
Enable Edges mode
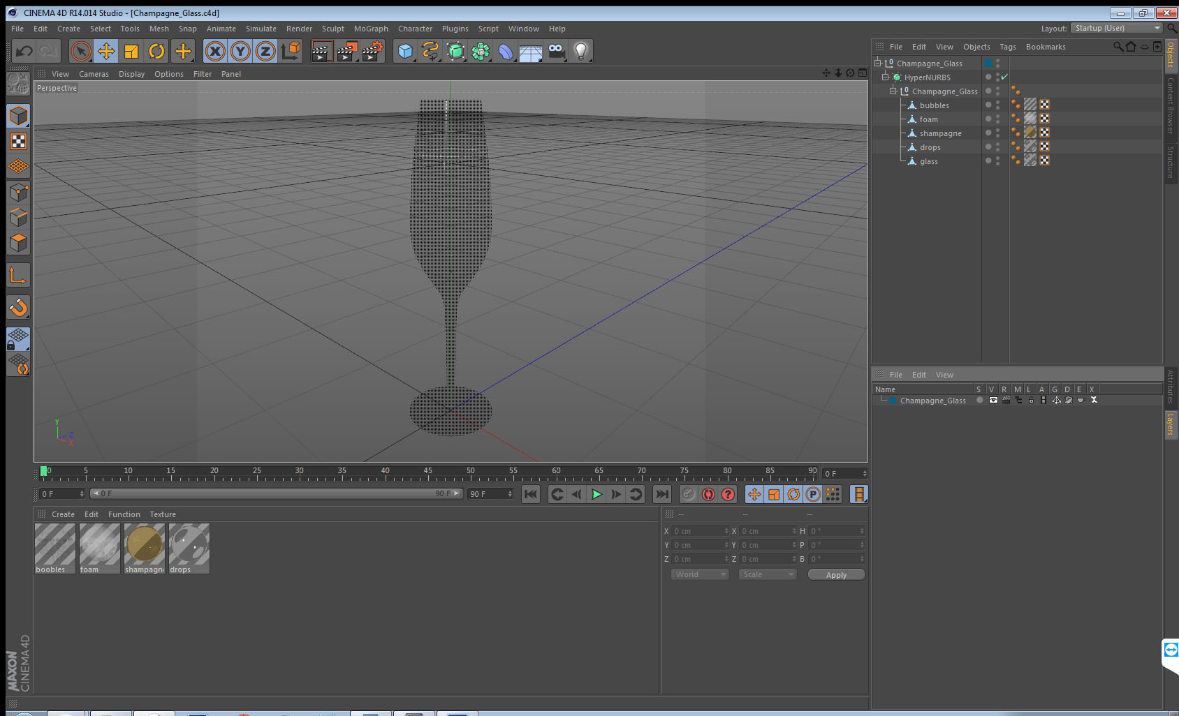[x=18, y=217]
